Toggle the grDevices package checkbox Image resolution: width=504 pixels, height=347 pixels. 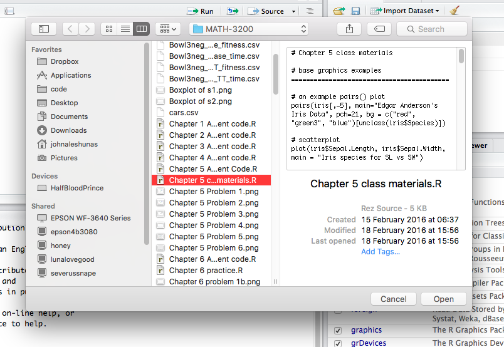coord(338,343)
